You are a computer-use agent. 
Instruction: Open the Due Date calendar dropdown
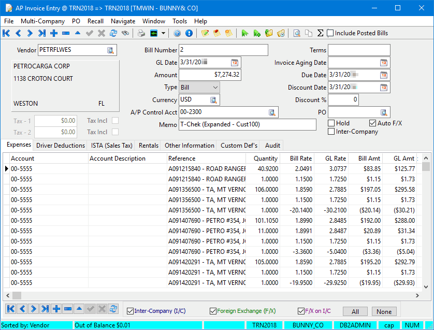tap(384, 75)
